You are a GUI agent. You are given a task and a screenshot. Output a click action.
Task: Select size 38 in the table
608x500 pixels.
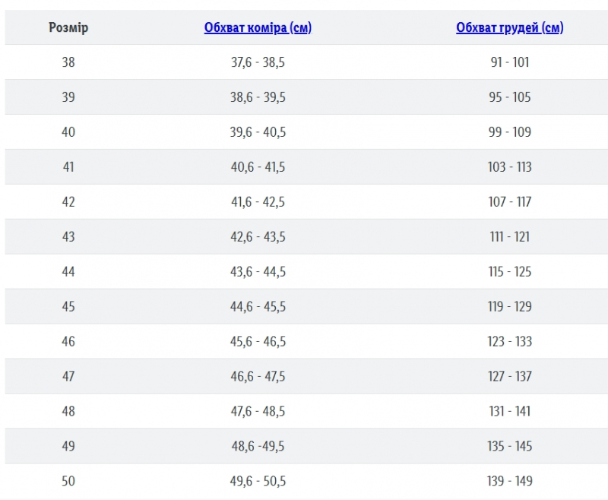(68, 62)
